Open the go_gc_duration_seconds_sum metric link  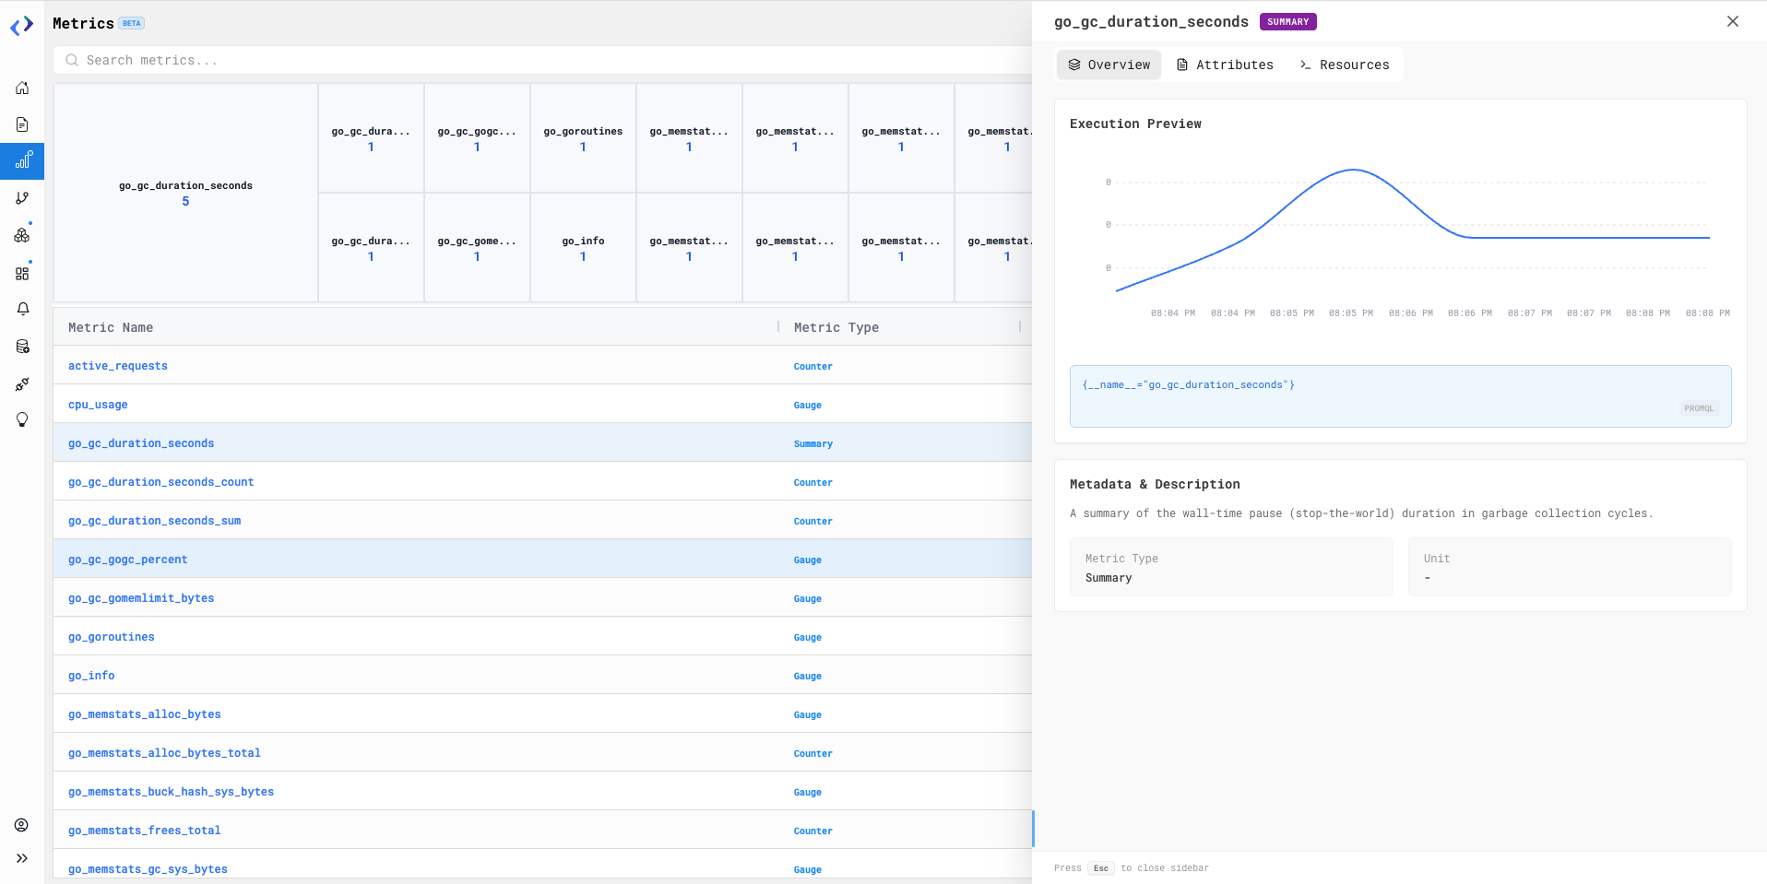coord(155,521)
